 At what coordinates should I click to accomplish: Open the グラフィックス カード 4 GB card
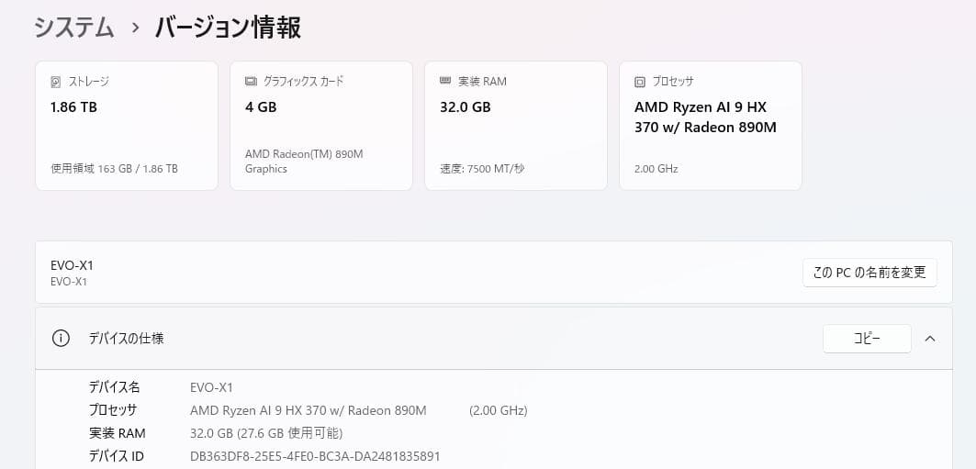[x=321, y=126]
